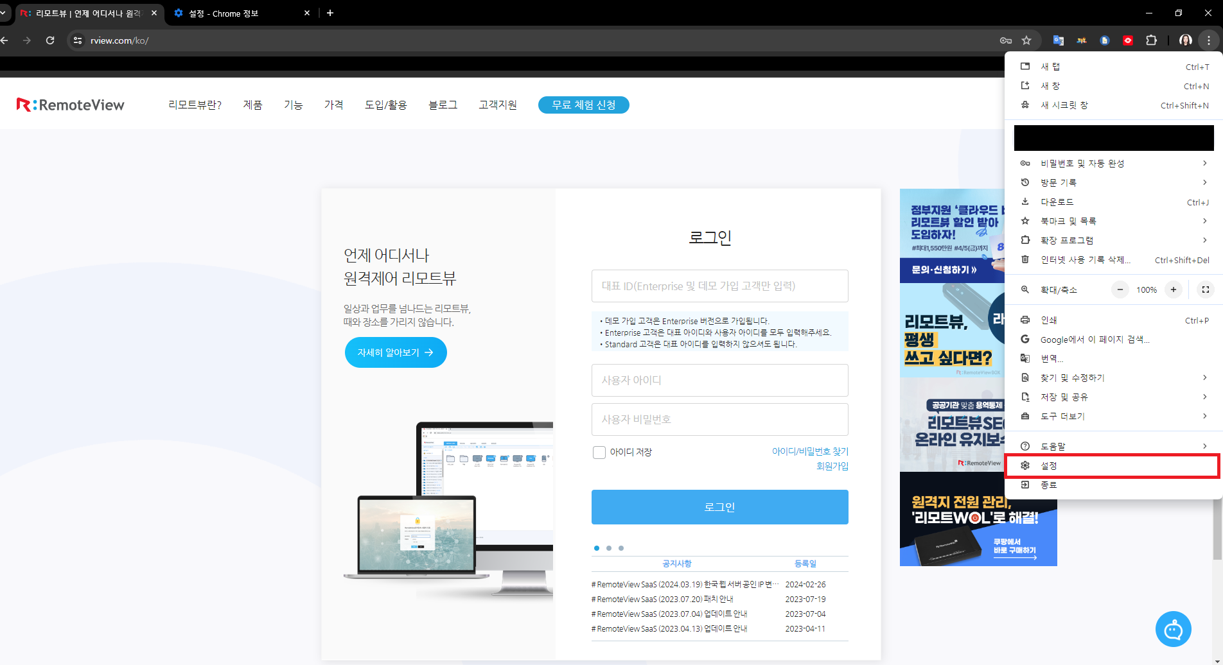Expand the 저장 및 공유 submenu
1223x665 pixels.
(x=1114, y=397)
